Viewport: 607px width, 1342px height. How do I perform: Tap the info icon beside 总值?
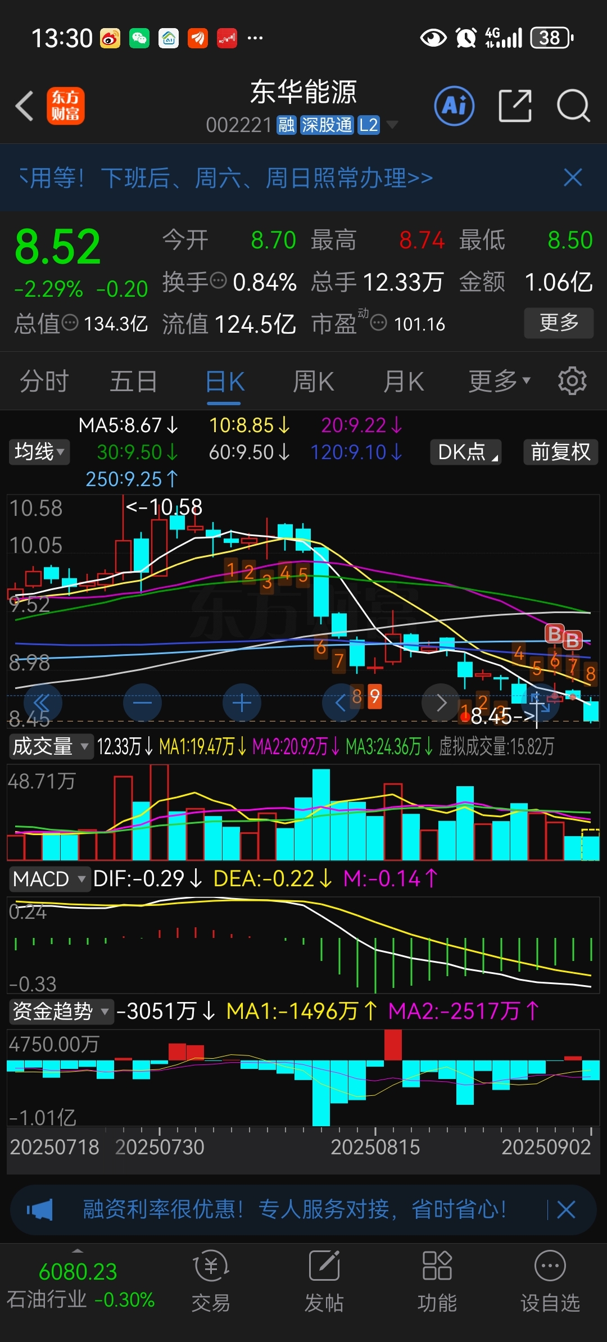70,323
